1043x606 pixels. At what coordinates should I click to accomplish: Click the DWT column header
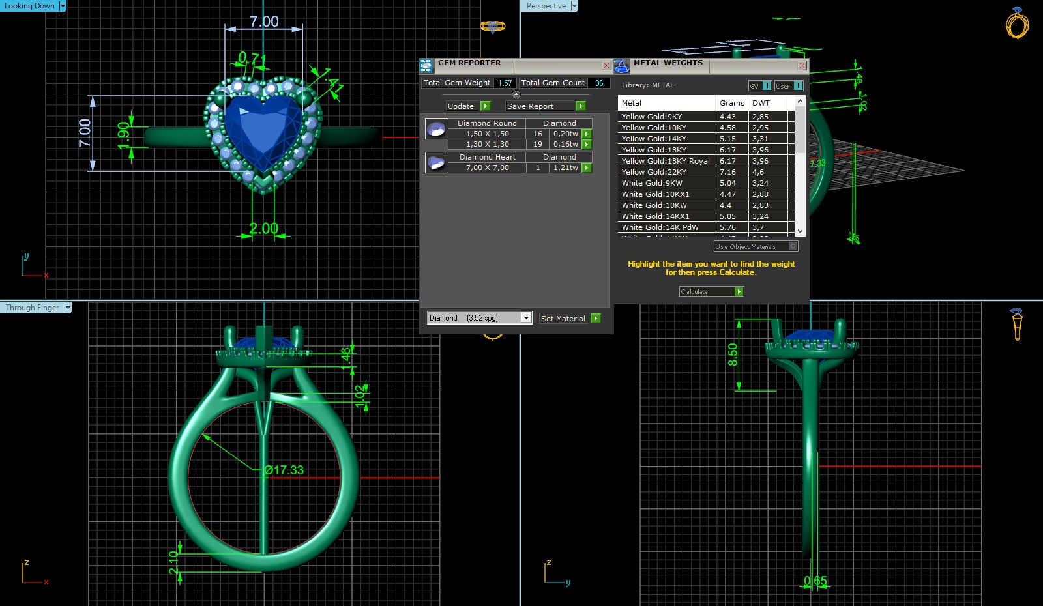pyautogui.click(x=768, y=103)
